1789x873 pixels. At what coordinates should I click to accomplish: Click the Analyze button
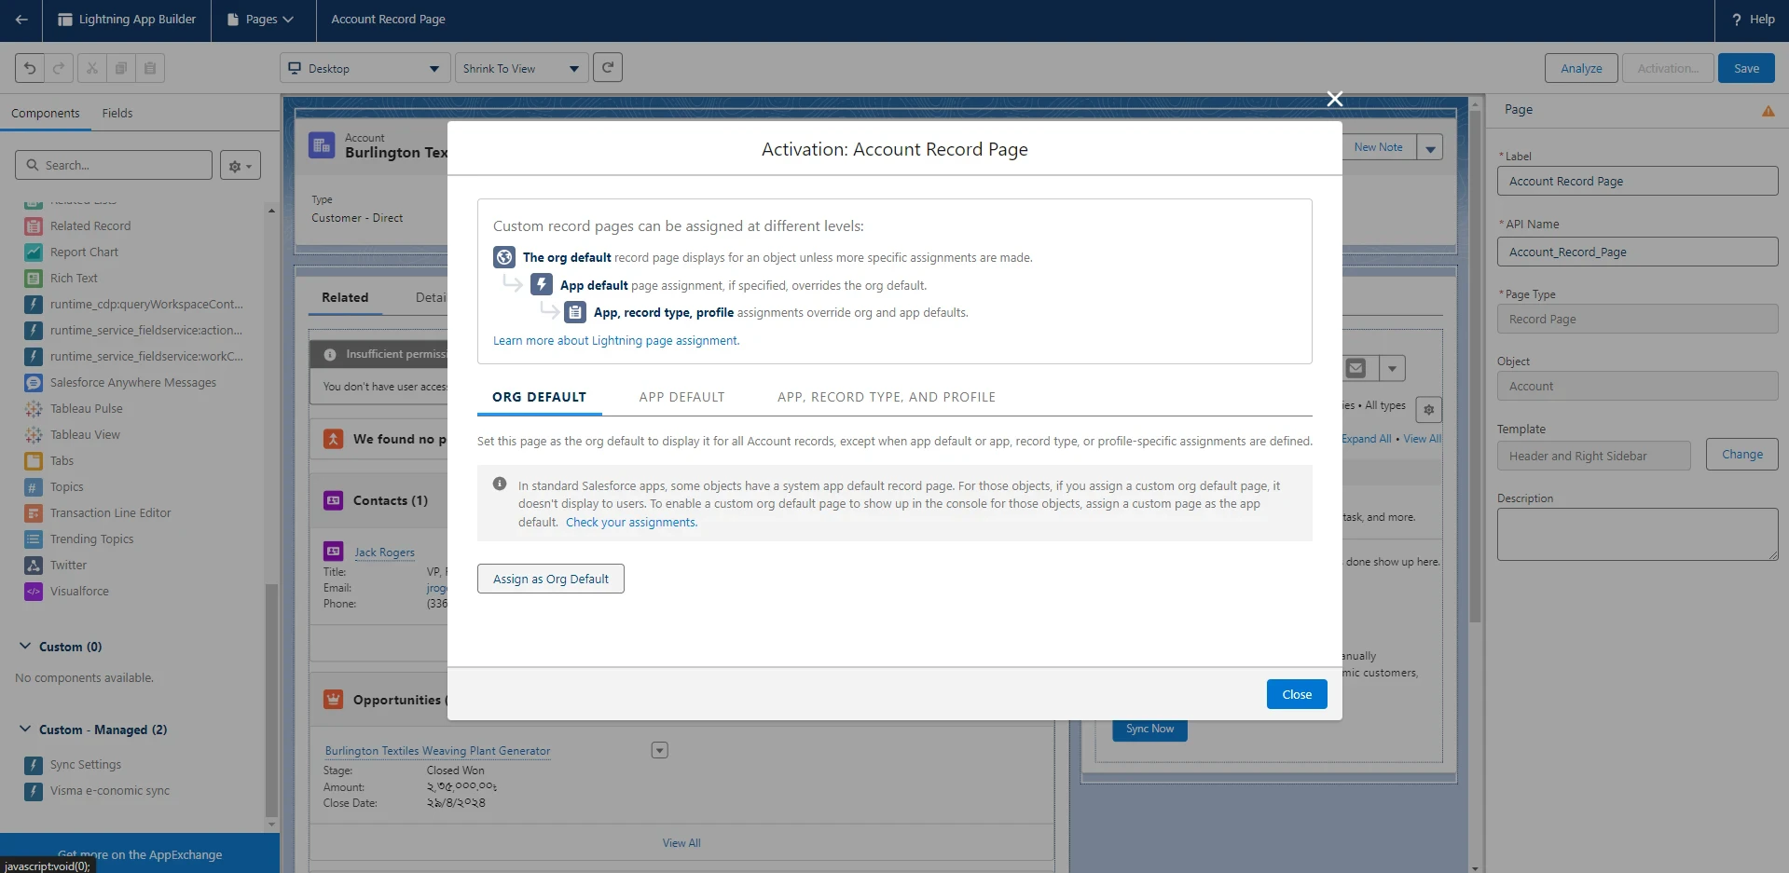pos(1581,68)
